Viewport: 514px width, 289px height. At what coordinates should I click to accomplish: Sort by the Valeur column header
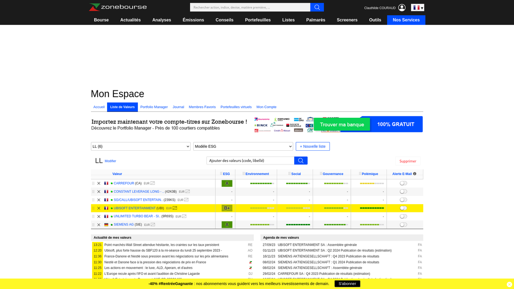117,174
